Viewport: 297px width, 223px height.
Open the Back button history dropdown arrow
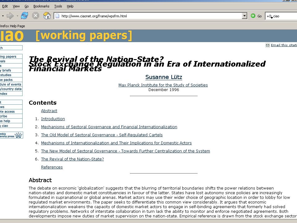[x=3, y=16]
